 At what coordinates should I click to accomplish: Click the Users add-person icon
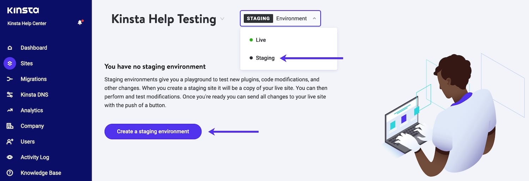[x=10, y=142]
